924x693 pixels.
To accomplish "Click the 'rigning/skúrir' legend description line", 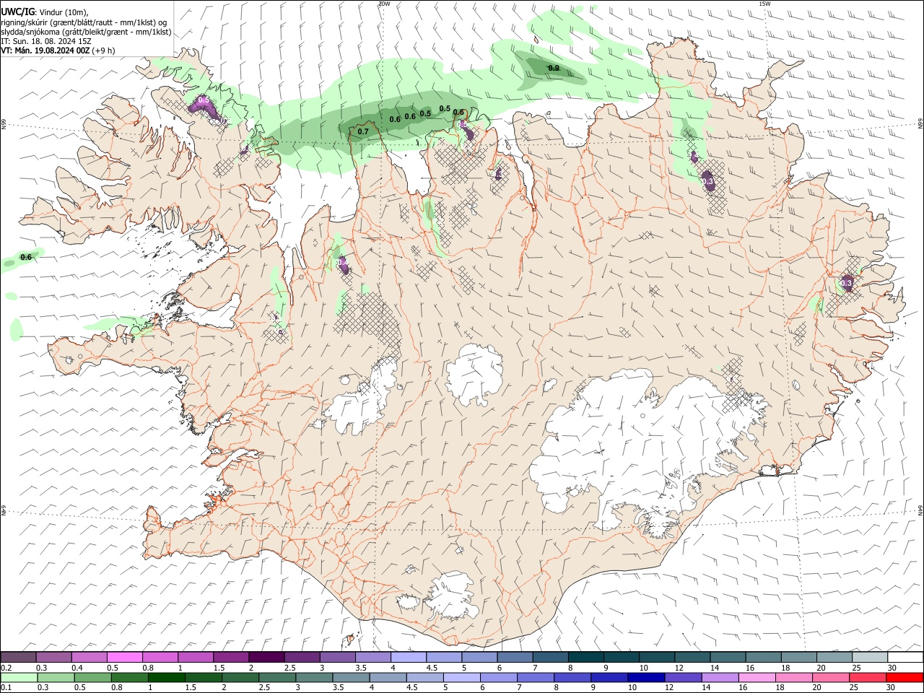I will pos(84,22).
